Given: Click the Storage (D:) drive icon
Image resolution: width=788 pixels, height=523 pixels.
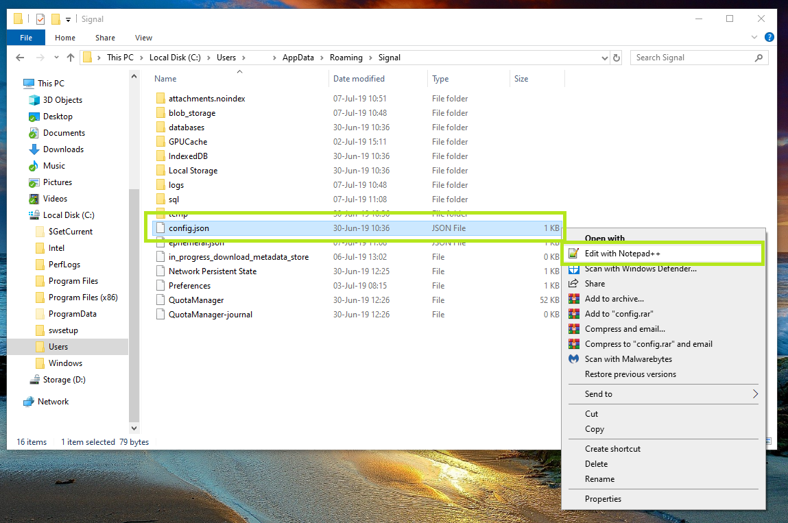Looking at the screenshot, I should click(34, 380).
